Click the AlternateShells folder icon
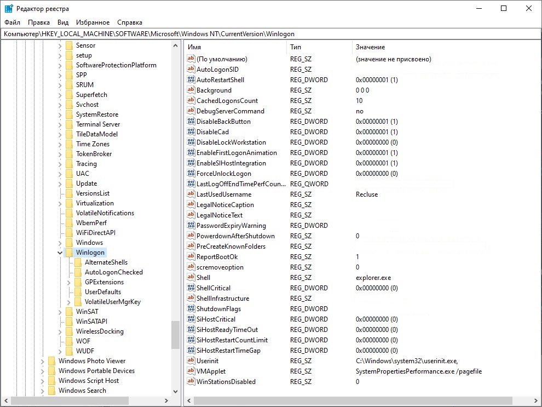 78,262
